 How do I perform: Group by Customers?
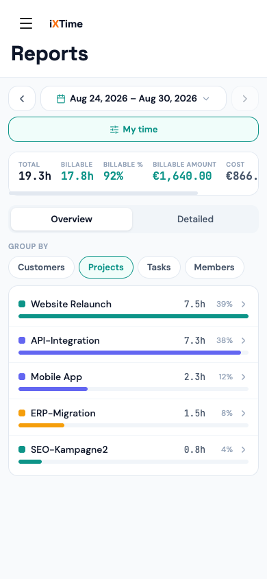point(41,267)
